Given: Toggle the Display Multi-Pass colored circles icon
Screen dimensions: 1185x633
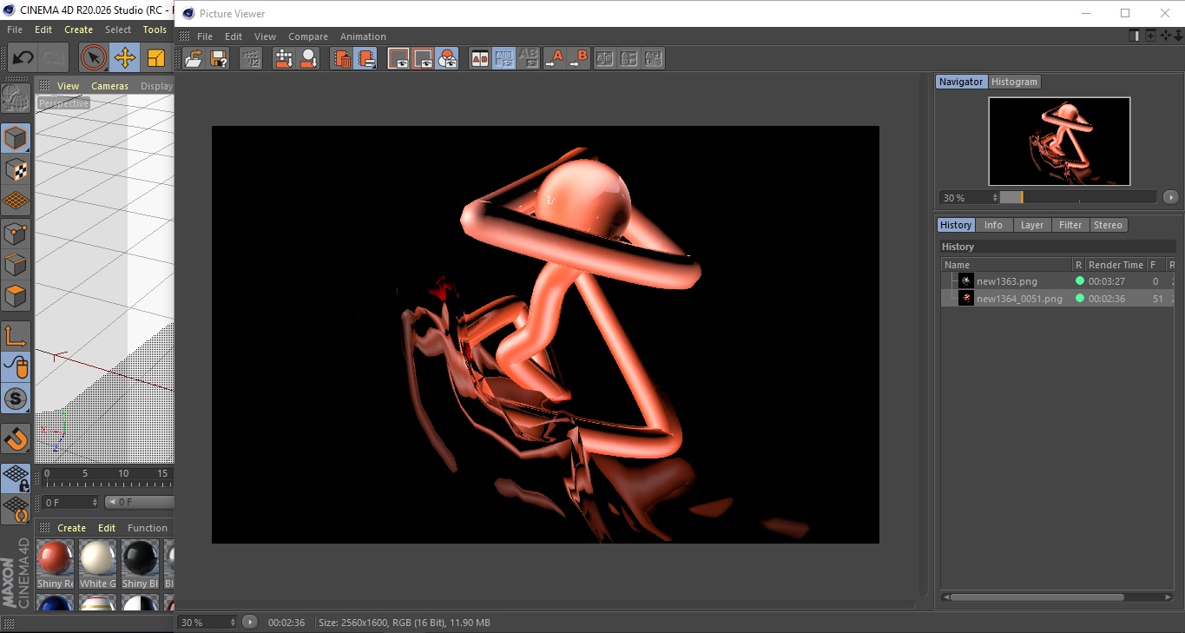Looking at the screenshot, I should (447, 58).
